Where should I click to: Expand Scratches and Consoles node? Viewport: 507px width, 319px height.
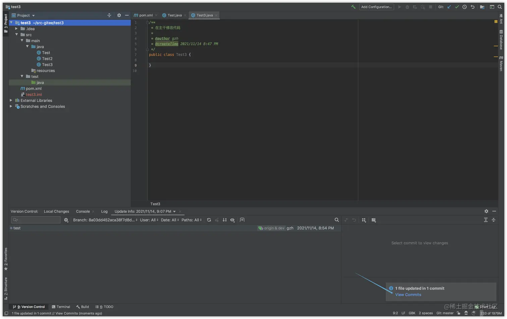pyautogui.click(x=11, y=106)
